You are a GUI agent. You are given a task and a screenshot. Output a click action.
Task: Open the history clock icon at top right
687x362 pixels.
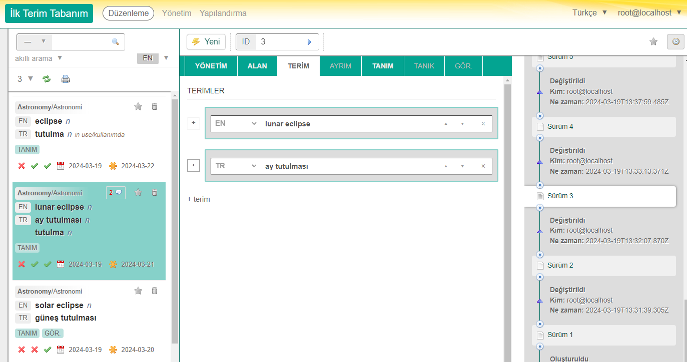pos(675,42)
